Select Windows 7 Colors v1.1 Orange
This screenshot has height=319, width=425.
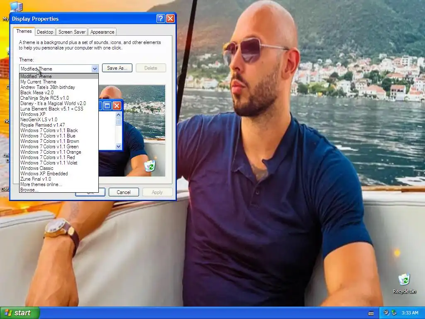coord(59,152)
